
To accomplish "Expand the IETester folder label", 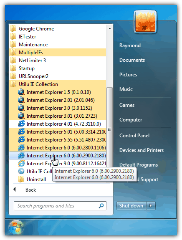I will pyautogui.click(x=27, y=37).
